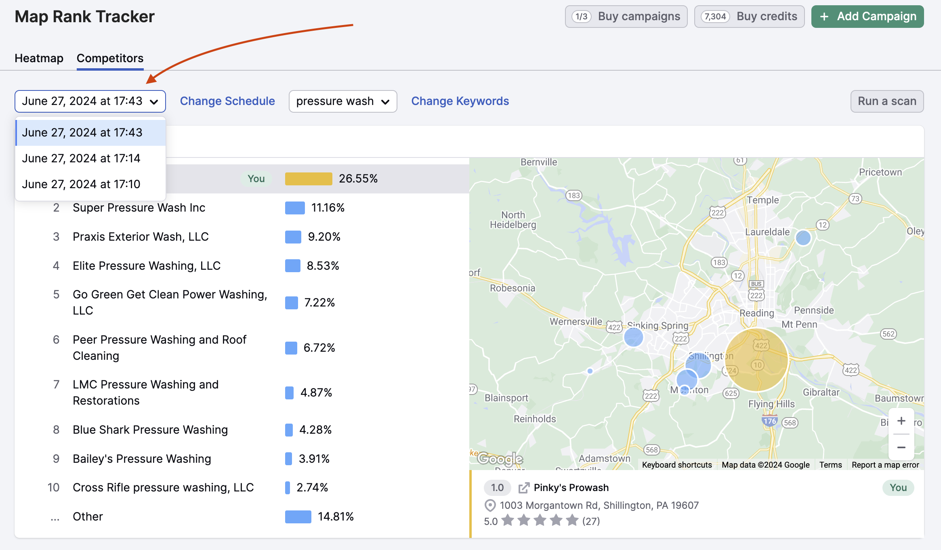Click the Map Rank Tracker heading
Screen dimensions: 941x550
84,17
